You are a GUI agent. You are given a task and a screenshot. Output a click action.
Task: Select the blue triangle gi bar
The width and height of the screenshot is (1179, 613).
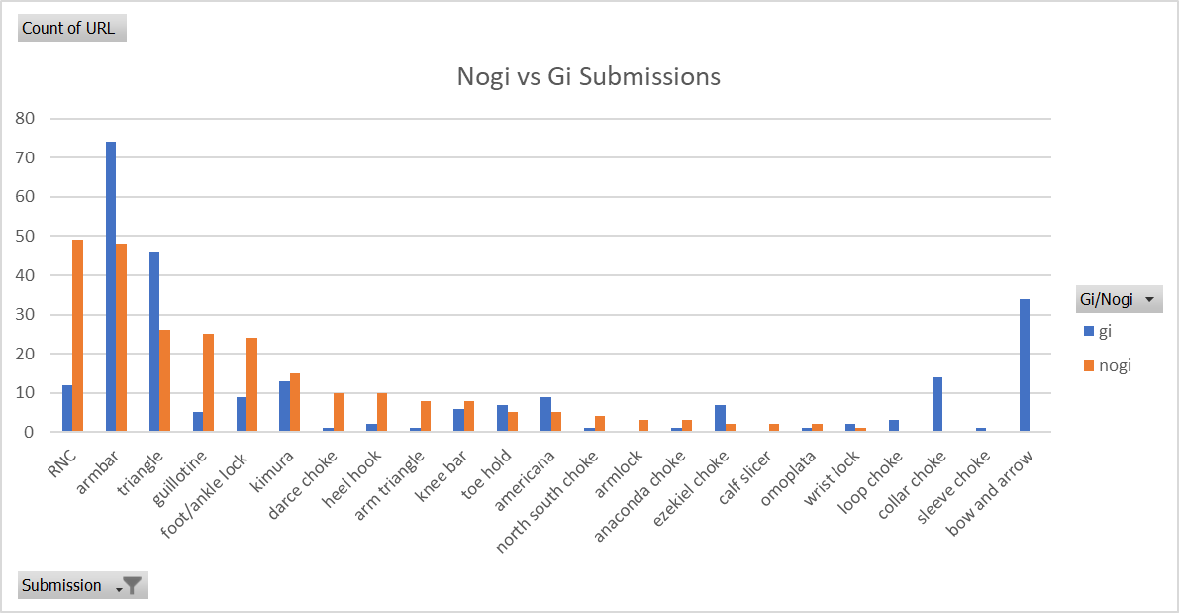(x=154, y=341)
